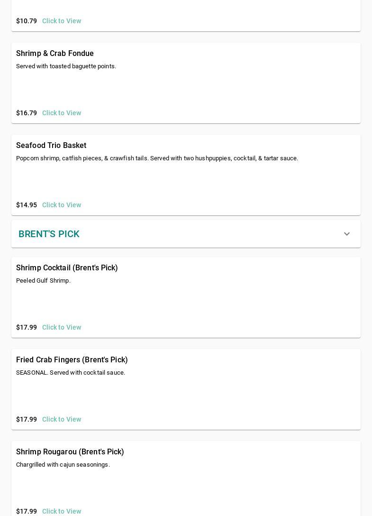Click the Chargrilled with cajun seasonings text

pyautogui.click(x=63, y=465)
